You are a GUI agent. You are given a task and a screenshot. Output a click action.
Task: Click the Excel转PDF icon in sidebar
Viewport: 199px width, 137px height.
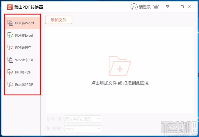tap(10, 84)
